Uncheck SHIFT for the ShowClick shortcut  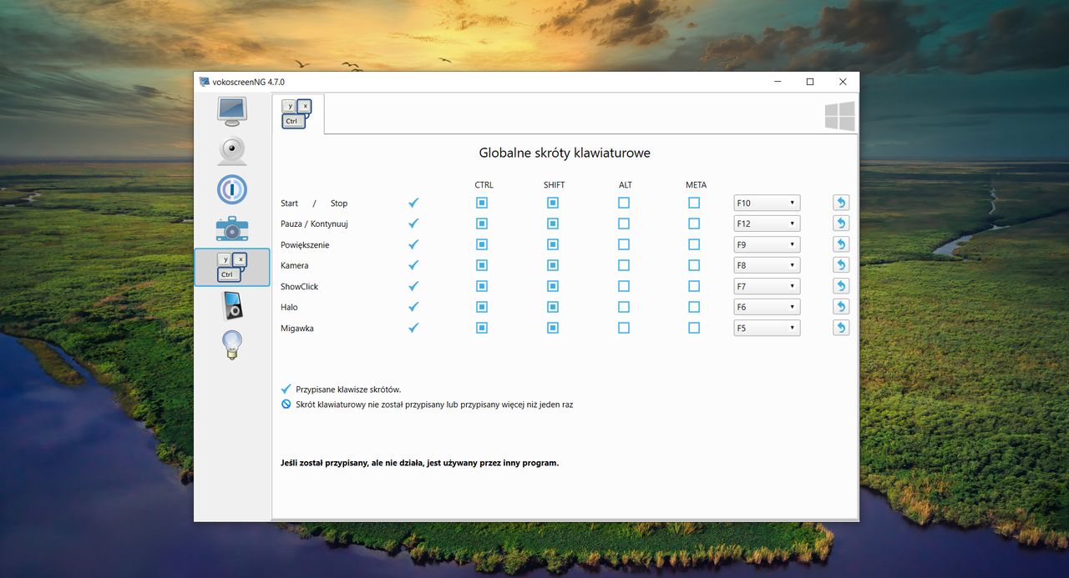pos(552,285)
